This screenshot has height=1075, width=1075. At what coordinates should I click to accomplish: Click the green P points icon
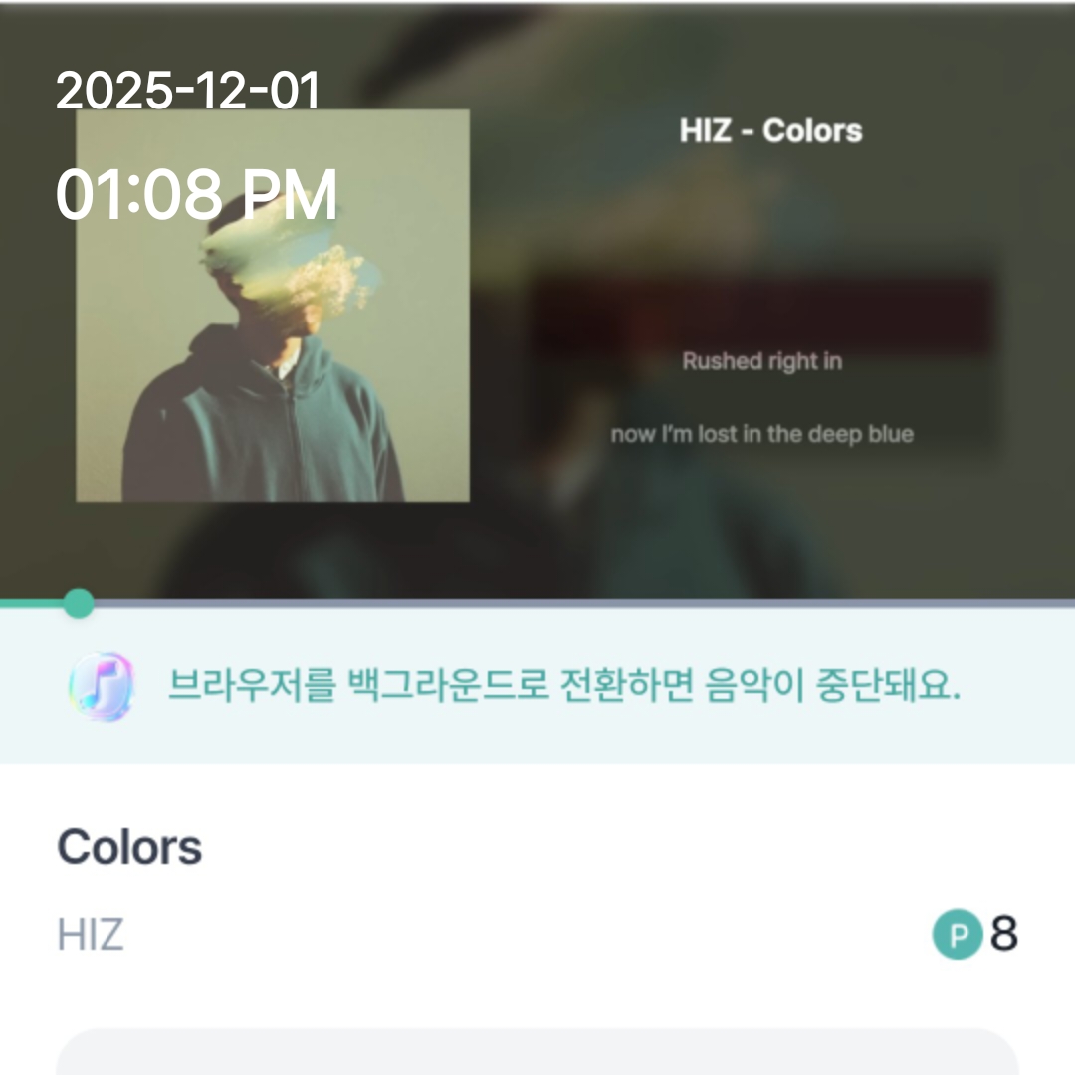coord(958,934)
